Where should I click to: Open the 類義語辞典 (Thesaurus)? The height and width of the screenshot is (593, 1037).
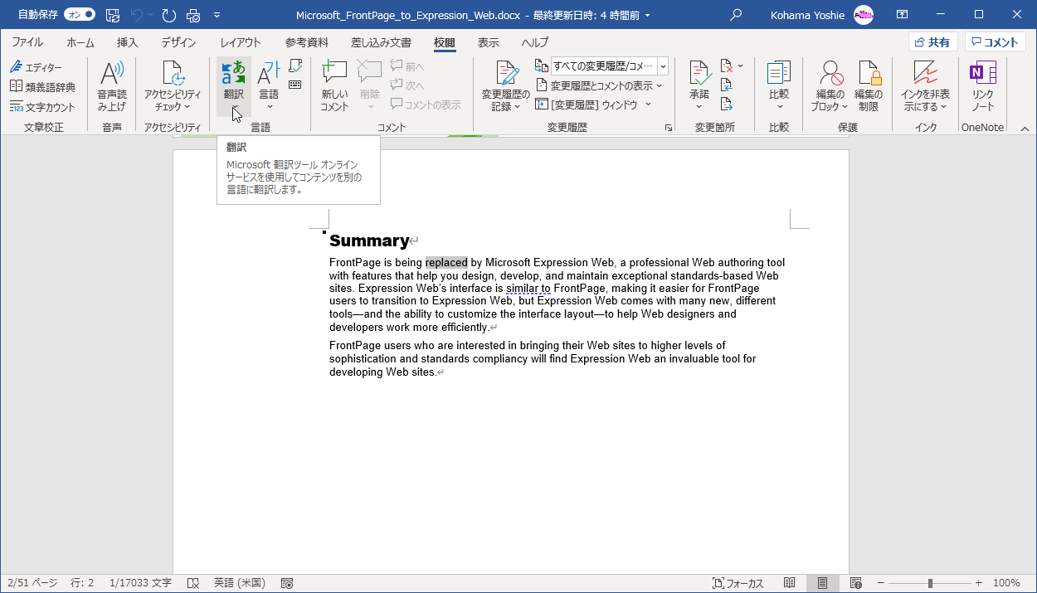44,86
